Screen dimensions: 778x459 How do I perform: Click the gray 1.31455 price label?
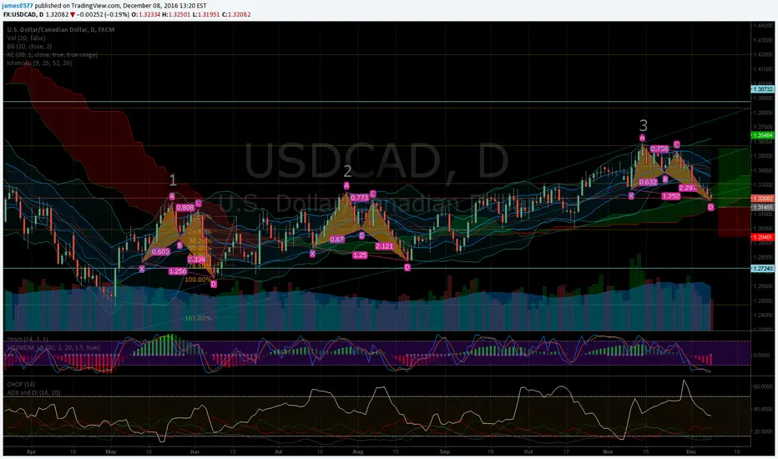pyautogui.click(x=763, y=208)
